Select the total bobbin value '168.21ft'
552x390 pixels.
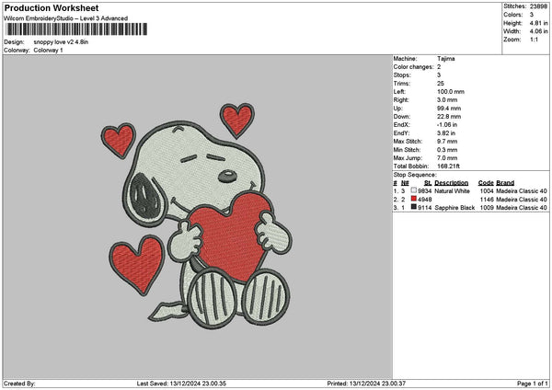pos(448,166)
